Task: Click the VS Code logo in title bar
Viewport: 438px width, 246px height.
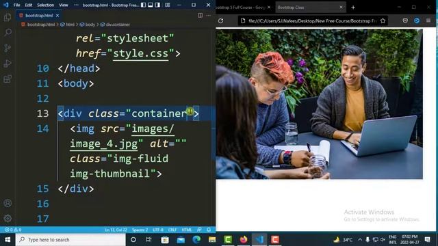Action: [x=6, y=5]
